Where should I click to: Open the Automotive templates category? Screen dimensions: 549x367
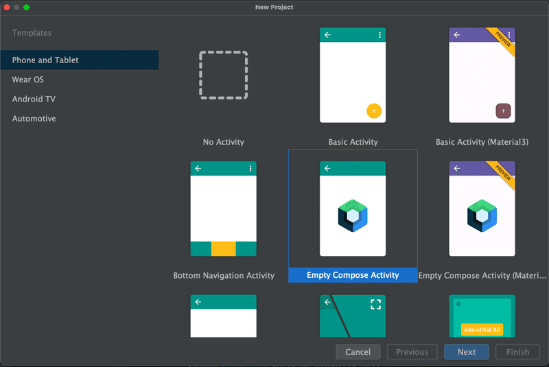[80, 119]
